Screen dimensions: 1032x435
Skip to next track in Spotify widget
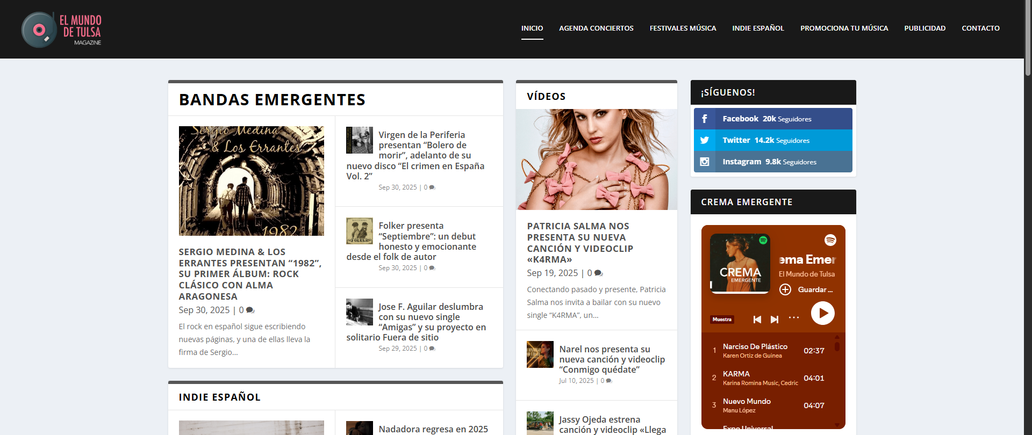774,320
